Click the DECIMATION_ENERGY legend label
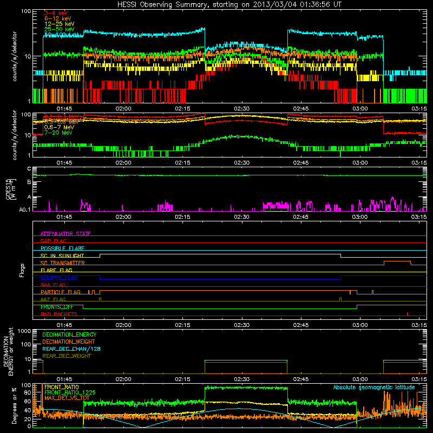 (69, 334)
